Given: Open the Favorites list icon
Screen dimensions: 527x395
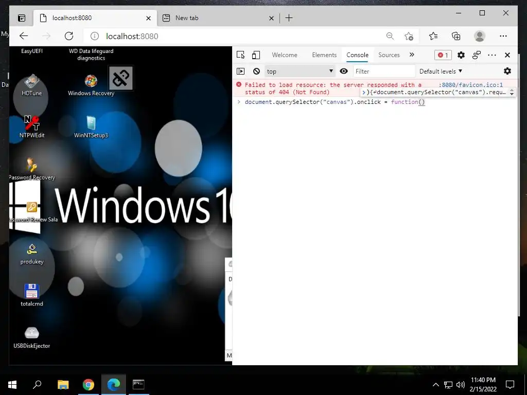Looking at the screenshot, I should point(433,36).
